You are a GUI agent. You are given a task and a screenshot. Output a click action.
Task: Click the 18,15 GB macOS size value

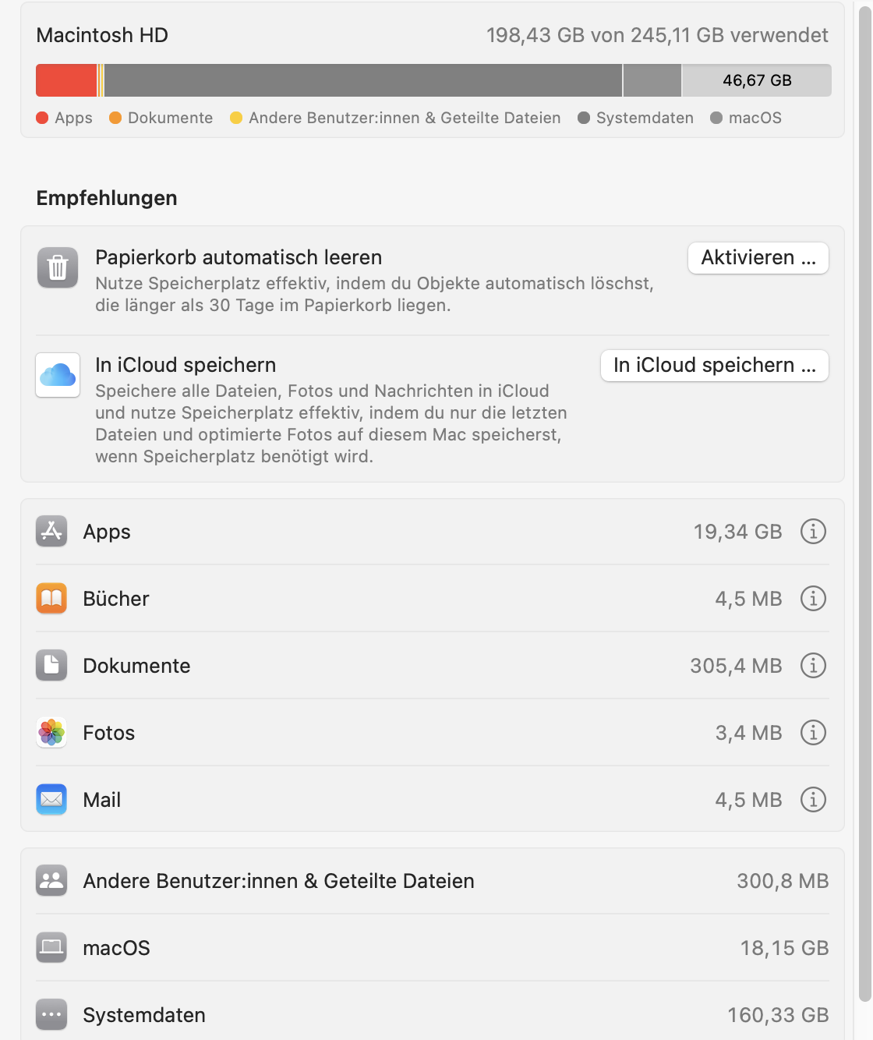tap(785, 948)
